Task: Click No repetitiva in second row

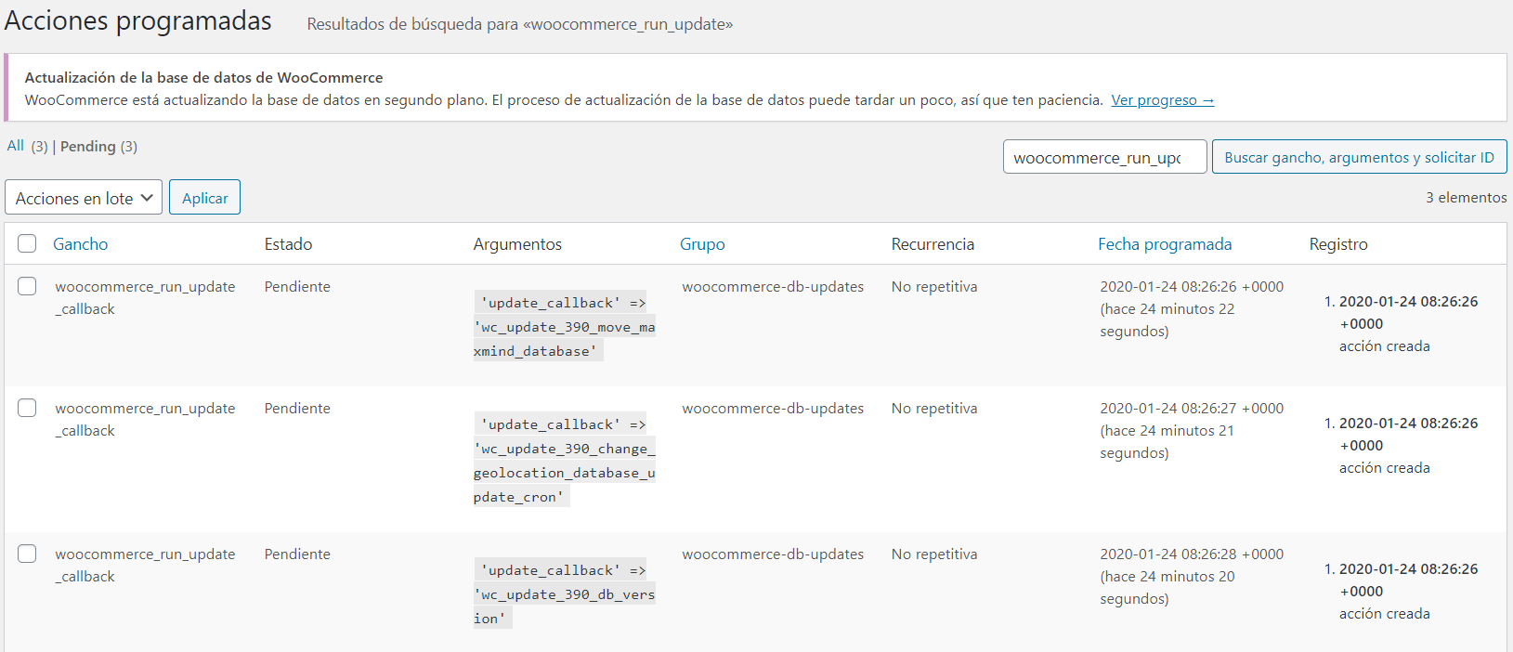Action: (x=934, y=409)
